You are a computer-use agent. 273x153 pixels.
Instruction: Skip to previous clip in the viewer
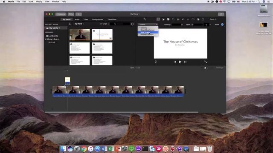pyautogui.click(x=175, y=62)
